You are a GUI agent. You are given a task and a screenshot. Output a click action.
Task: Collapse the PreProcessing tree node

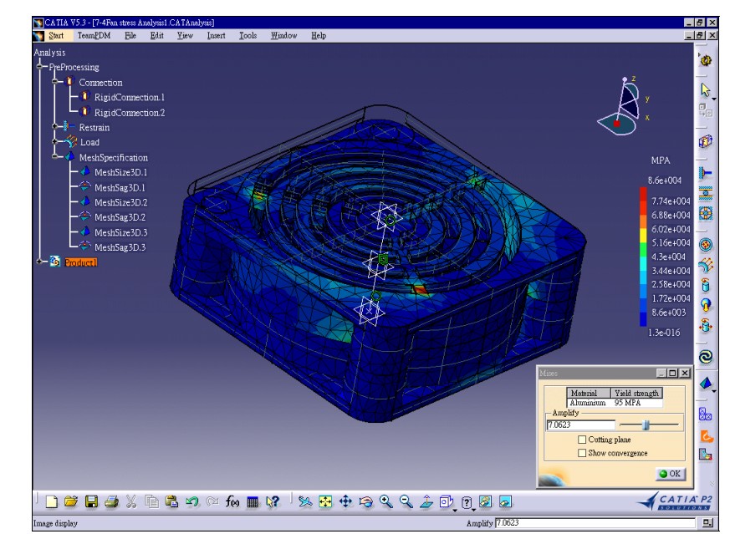pyautogui.click(x=40, y=67)
